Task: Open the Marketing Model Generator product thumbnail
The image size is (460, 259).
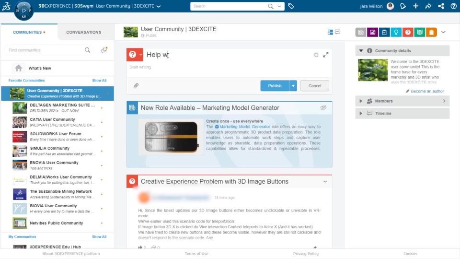Action: pyautogui.click(x=171, y=137)
